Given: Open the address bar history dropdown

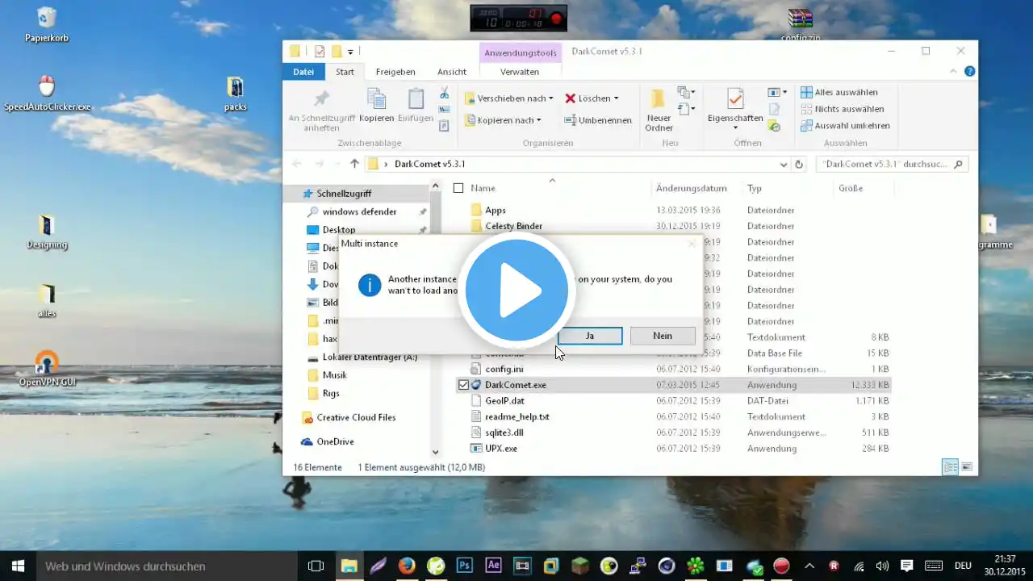Looking at the screenshot, I should click(783, 164).
